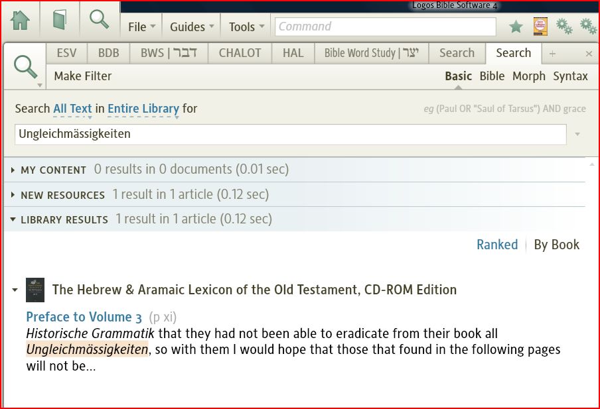Switch to the Bible Word Study יצר tab
The width and height of the screenshot is (600, 409).
pyautogui.click(x=372, y=53)
